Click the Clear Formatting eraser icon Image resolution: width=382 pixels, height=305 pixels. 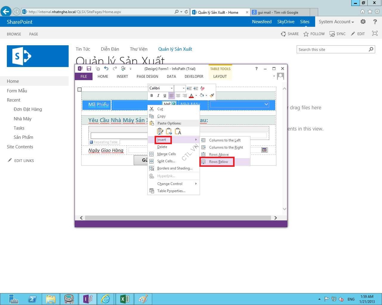click(203, 88)
